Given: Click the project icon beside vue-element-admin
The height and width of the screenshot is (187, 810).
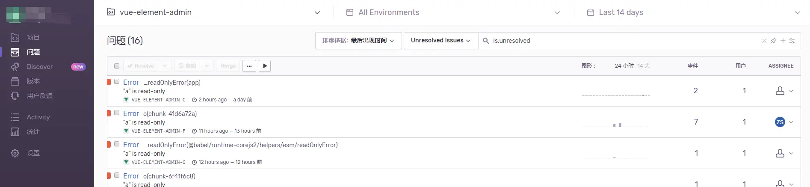Looking at the screenshot, I should (110, 12).
